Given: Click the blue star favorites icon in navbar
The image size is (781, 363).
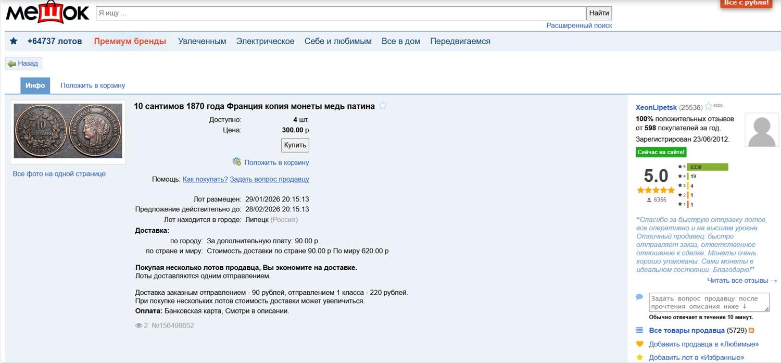Looking at the screenshot, I should tap(14, 41).
